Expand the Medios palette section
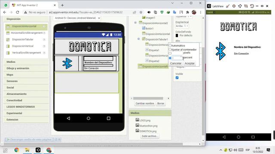 coord(26,62)
